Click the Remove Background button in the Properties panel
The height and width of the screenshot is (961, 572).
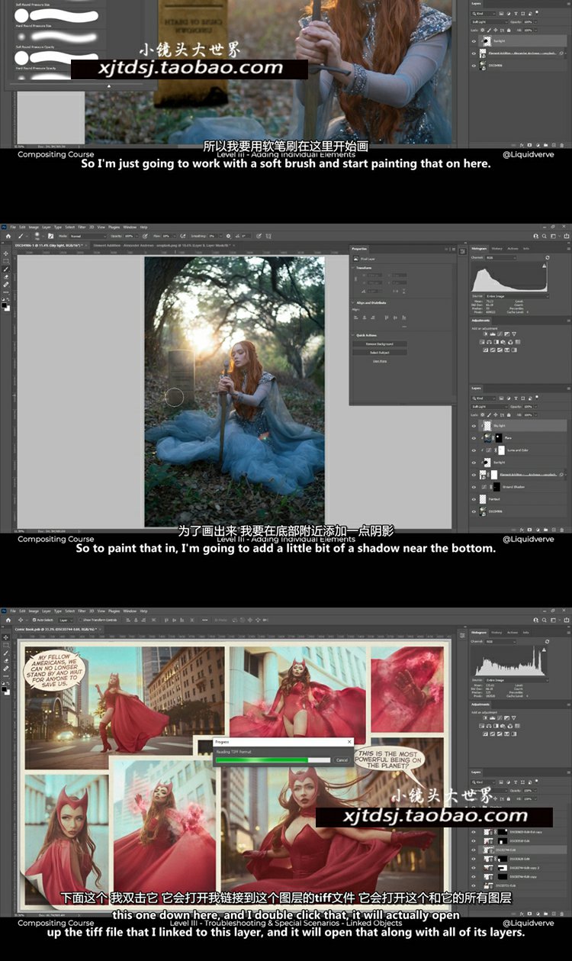click(x=380, y=344)
